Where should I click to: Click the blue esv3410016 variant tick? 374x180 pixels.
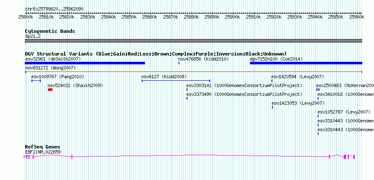pos(318,98)
